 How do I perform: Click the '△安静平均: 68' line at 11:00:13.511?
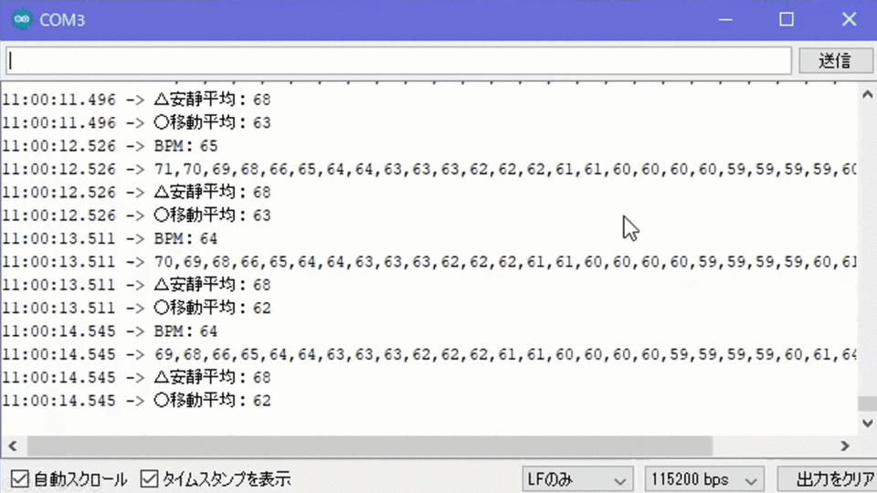click(136, 285)
